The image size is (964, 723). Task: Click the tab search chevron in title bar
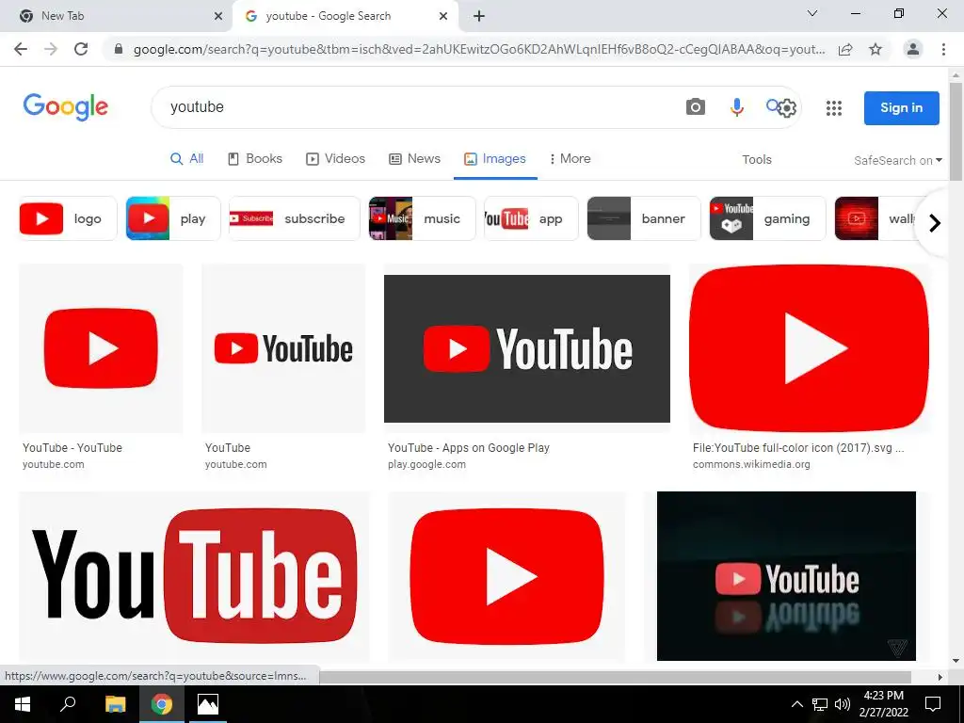click(812, 13)
